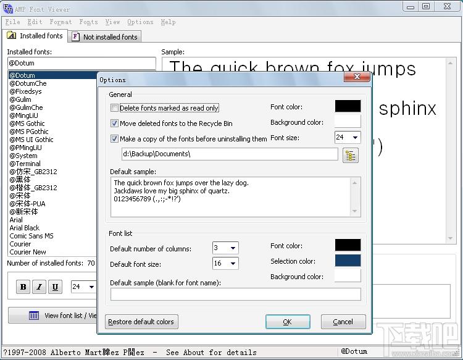
Task: Open the Format menu
Action: [x=61, y=22]
